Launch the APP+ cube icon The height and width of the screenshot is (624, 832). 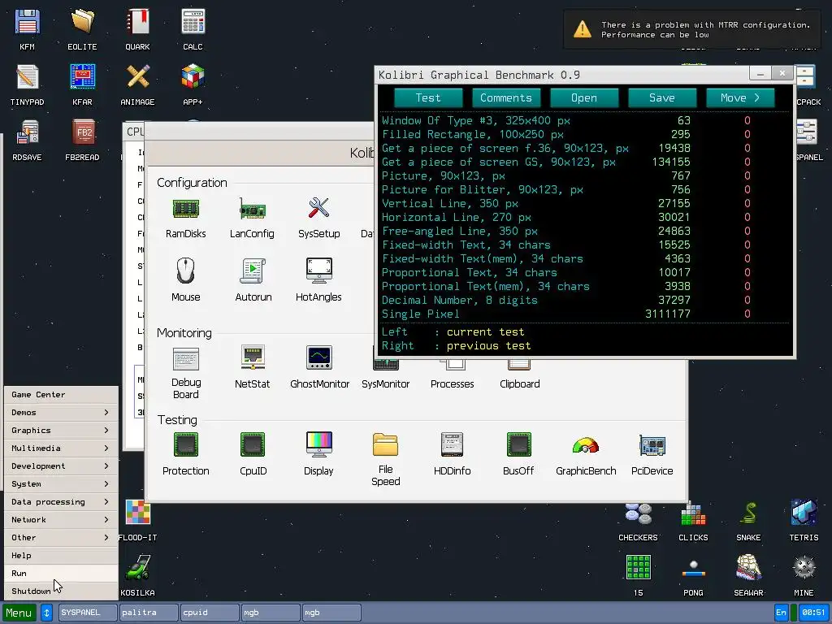pyautogui.click(x=193, y=77)
